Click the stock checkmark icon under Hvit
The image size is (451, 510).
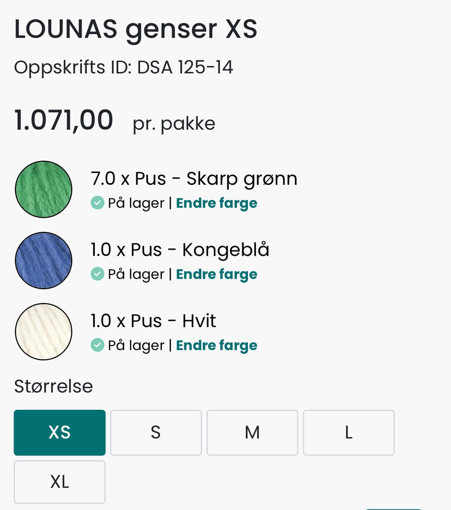point(97,345)
